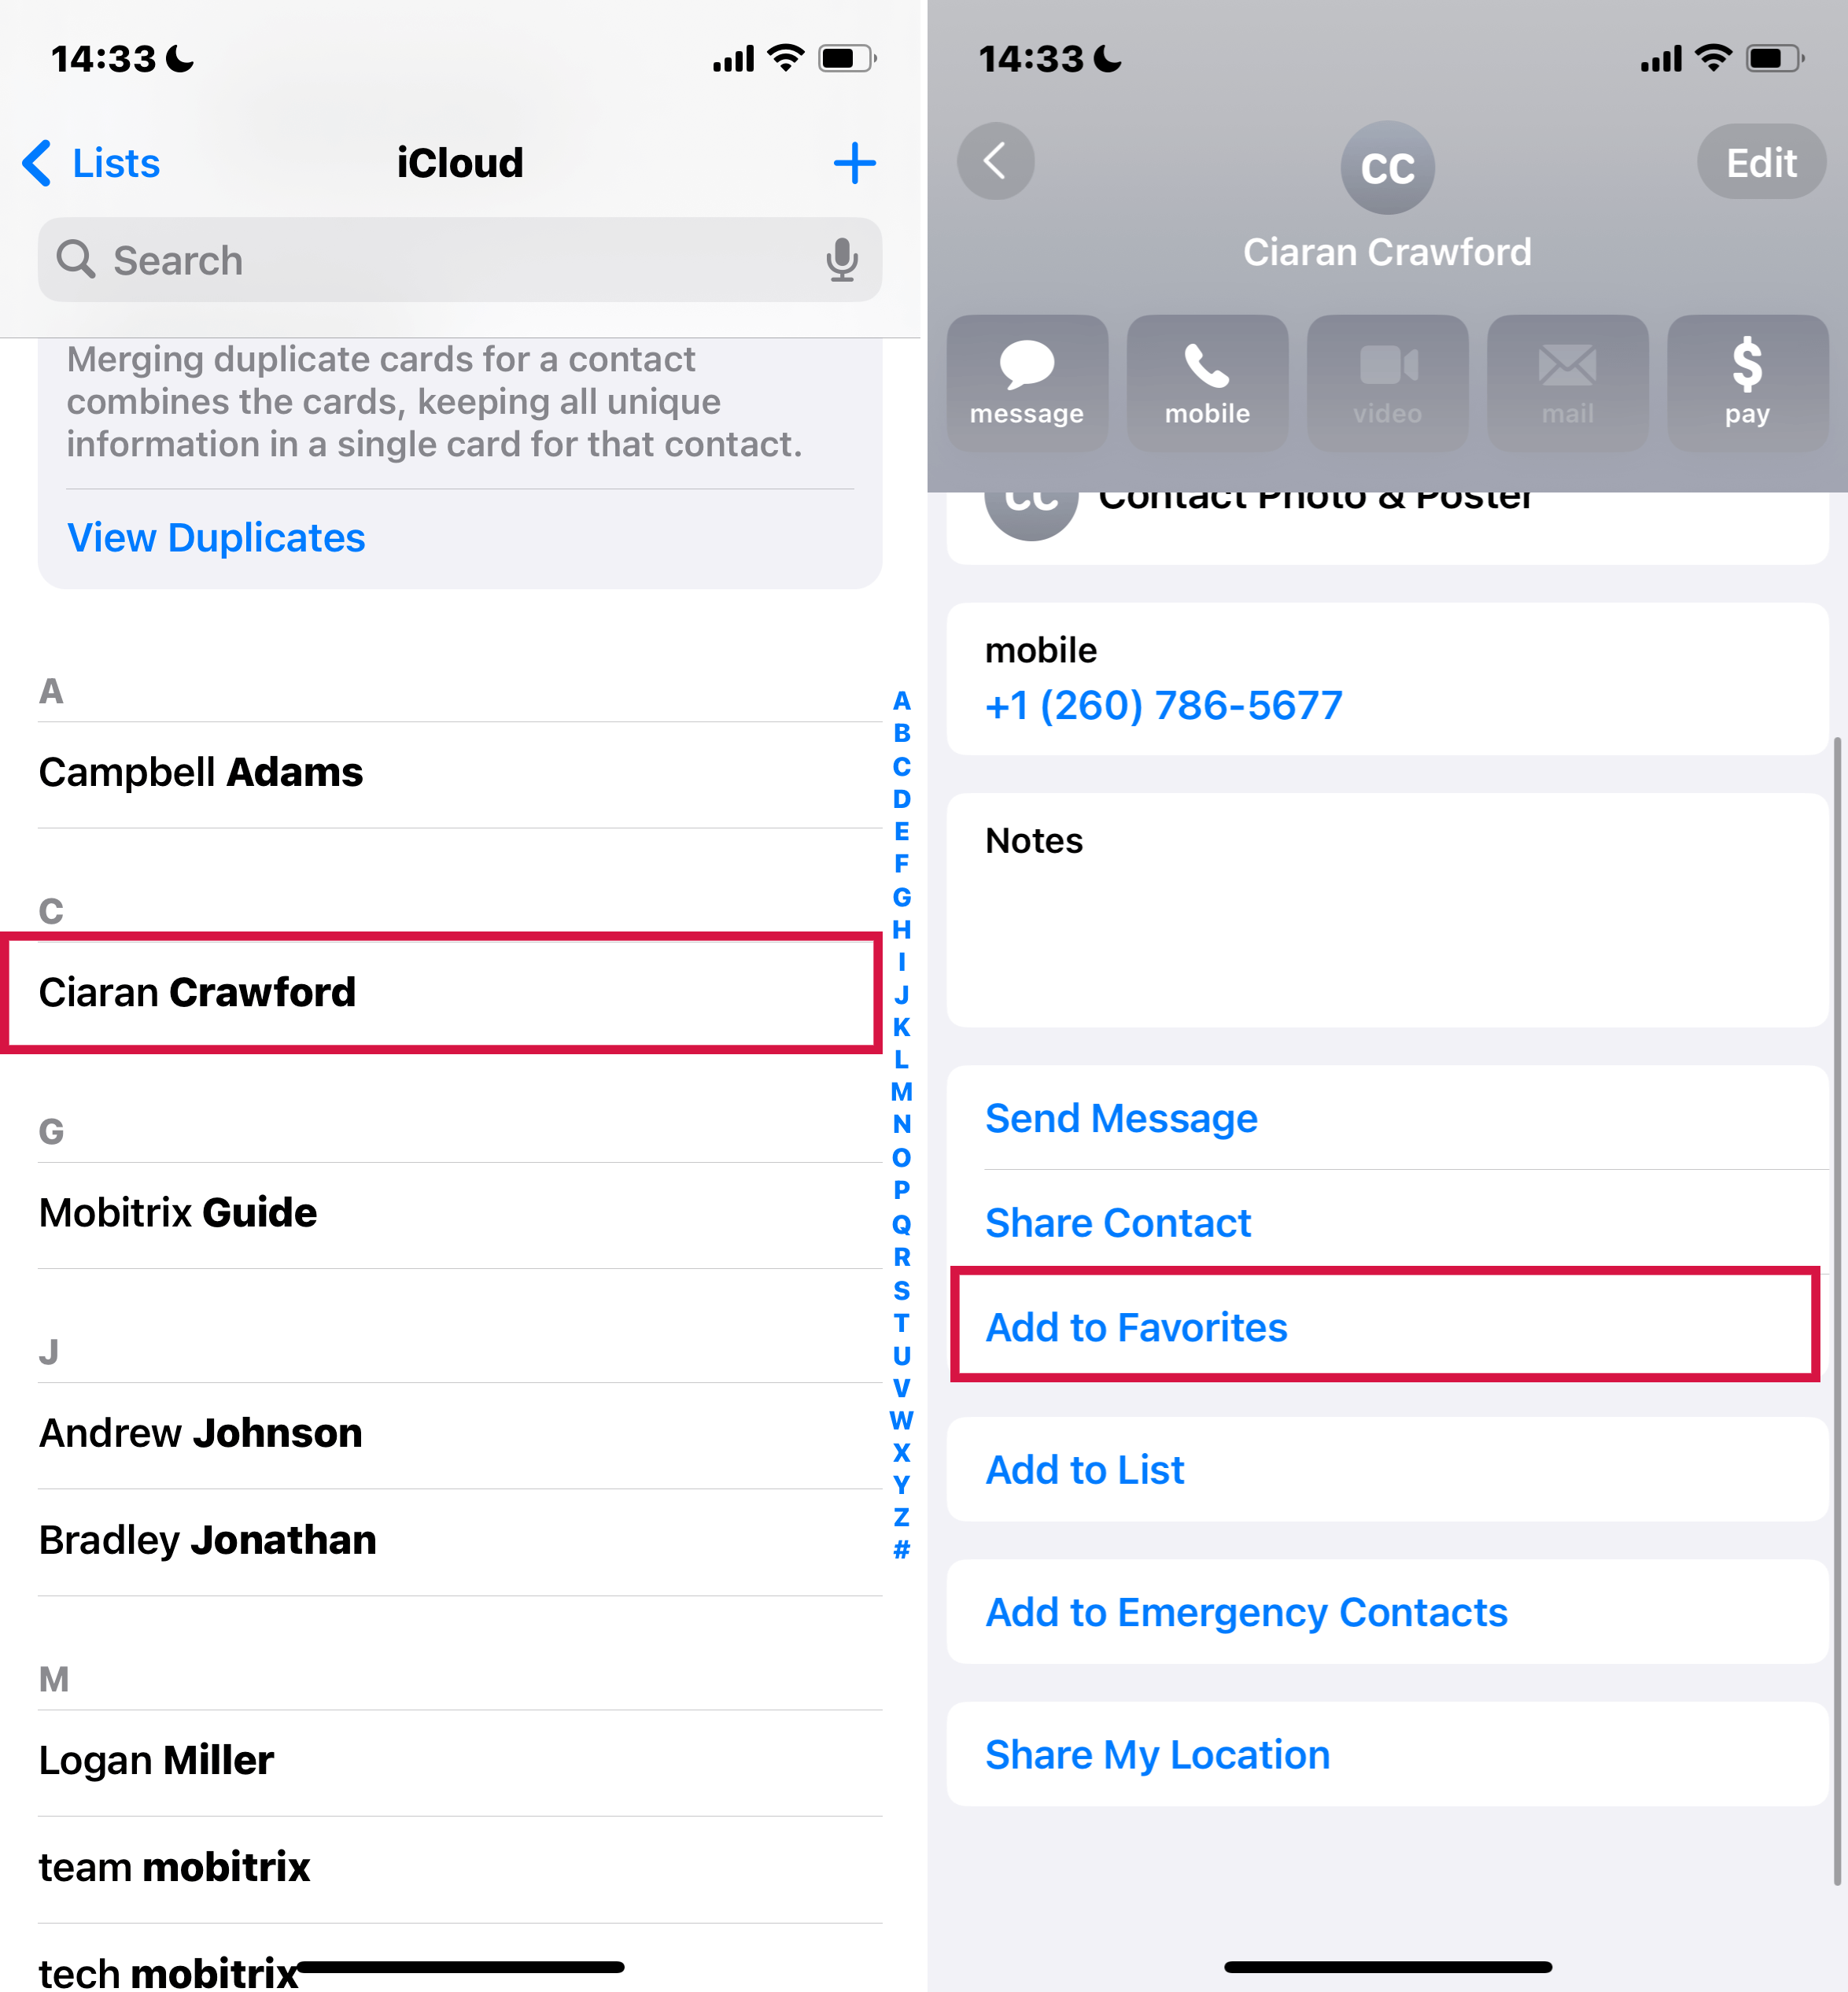
Task: Select Ciaran Crawford from contacts list
Action: point(441,990)
